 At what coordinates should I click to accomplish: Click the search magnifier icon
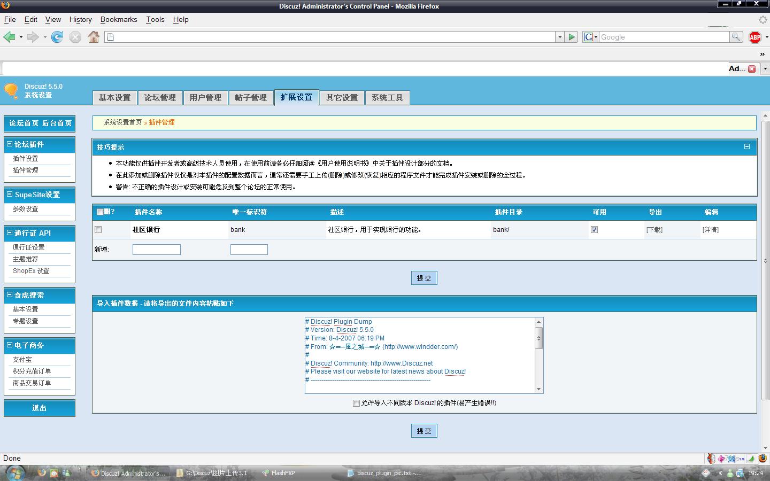pyautogui.click(x=736, y=37)
